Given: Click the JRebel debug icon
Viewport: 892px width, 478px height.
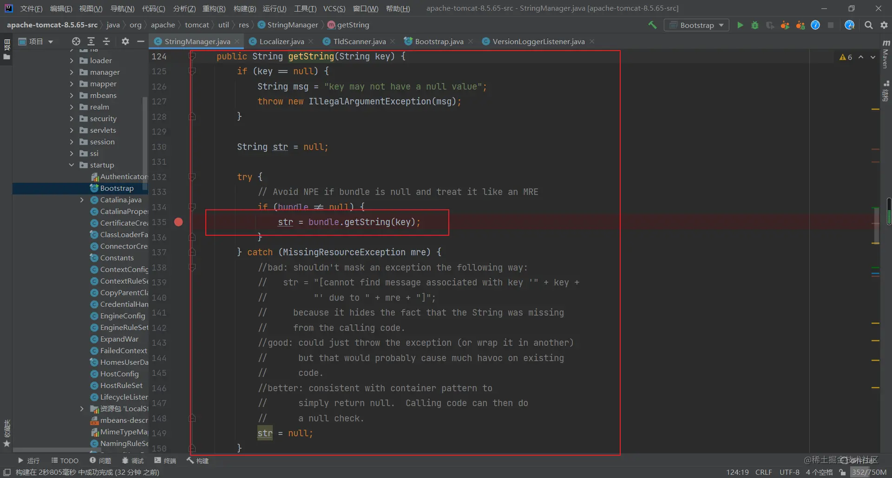Looking at the screenshot, I should 800,25.
